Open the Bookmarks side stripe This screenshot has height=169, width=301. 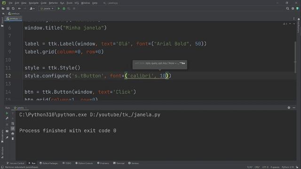coord(2,136)
